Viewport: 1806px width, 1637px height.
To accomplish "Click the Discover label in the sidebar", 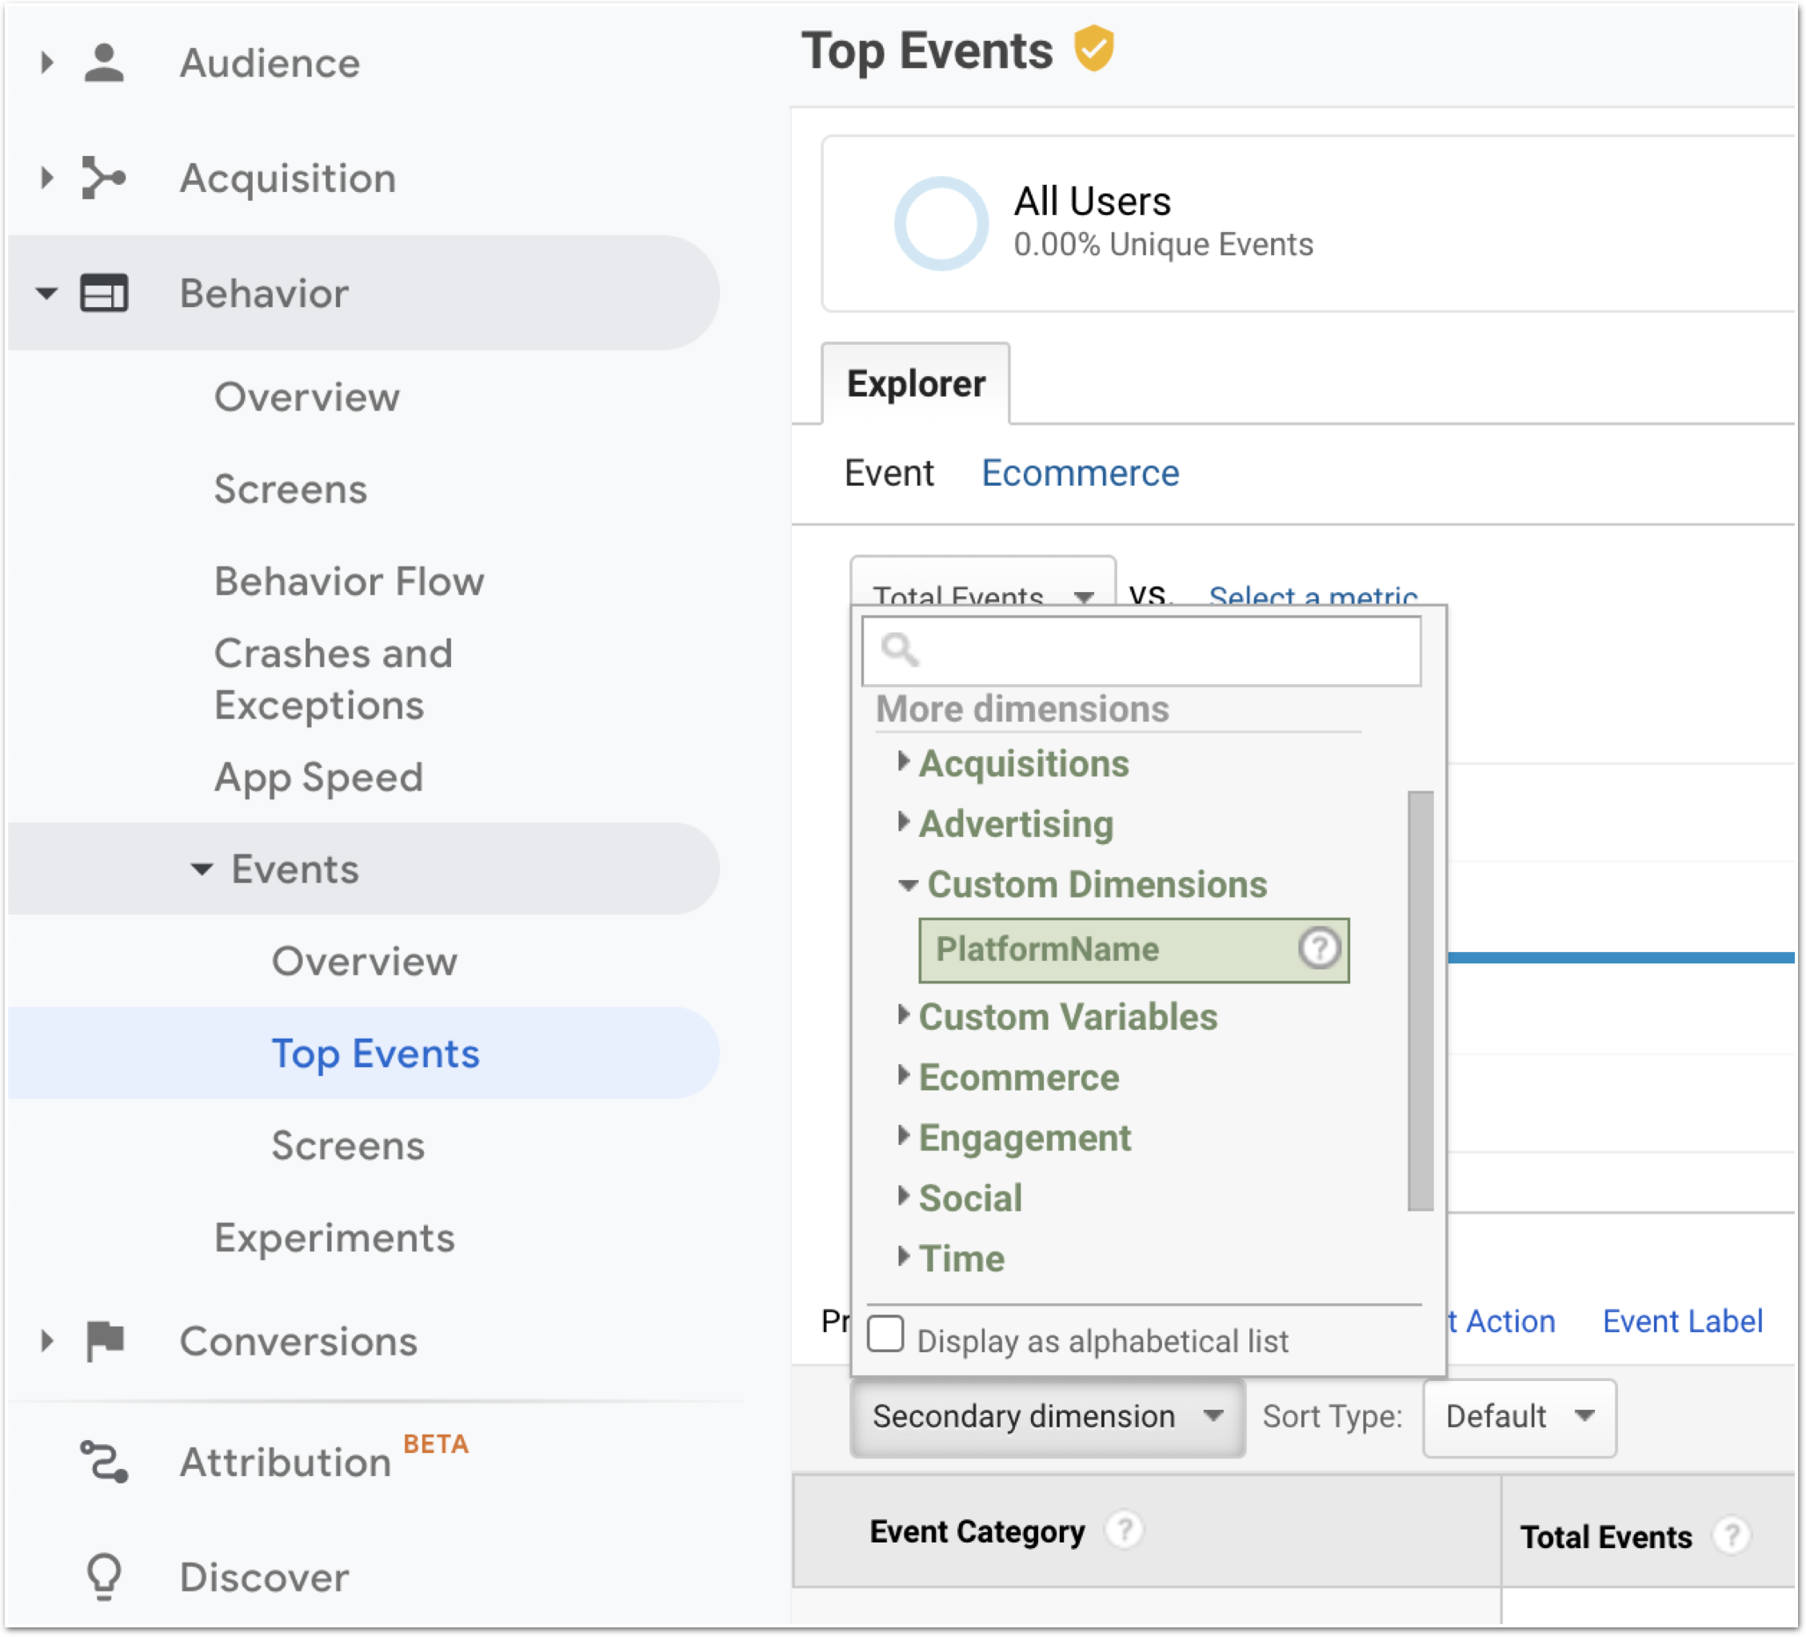I will (x=264, y=1577).
